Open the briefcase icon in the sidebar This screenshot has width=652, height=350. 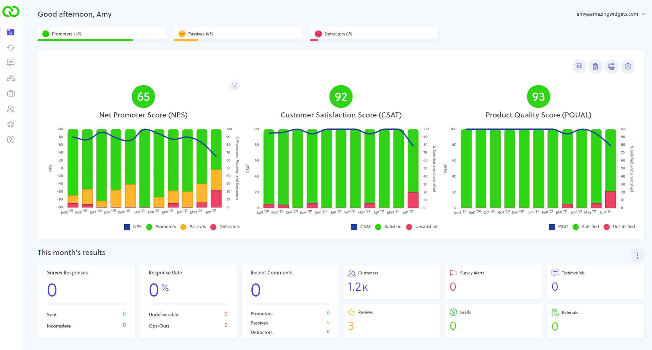pos(11,94)
